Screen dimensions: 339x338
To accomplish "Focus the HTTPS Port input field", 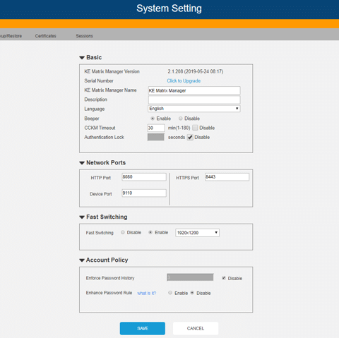I will 227,177.
